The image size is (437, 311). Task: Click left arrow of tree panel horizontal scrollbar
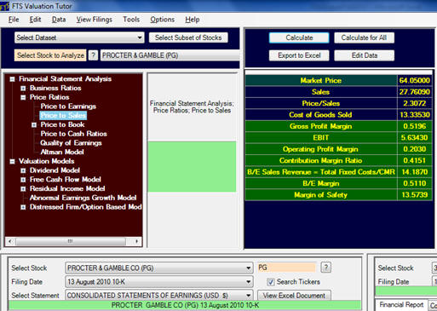click(10, 241)
